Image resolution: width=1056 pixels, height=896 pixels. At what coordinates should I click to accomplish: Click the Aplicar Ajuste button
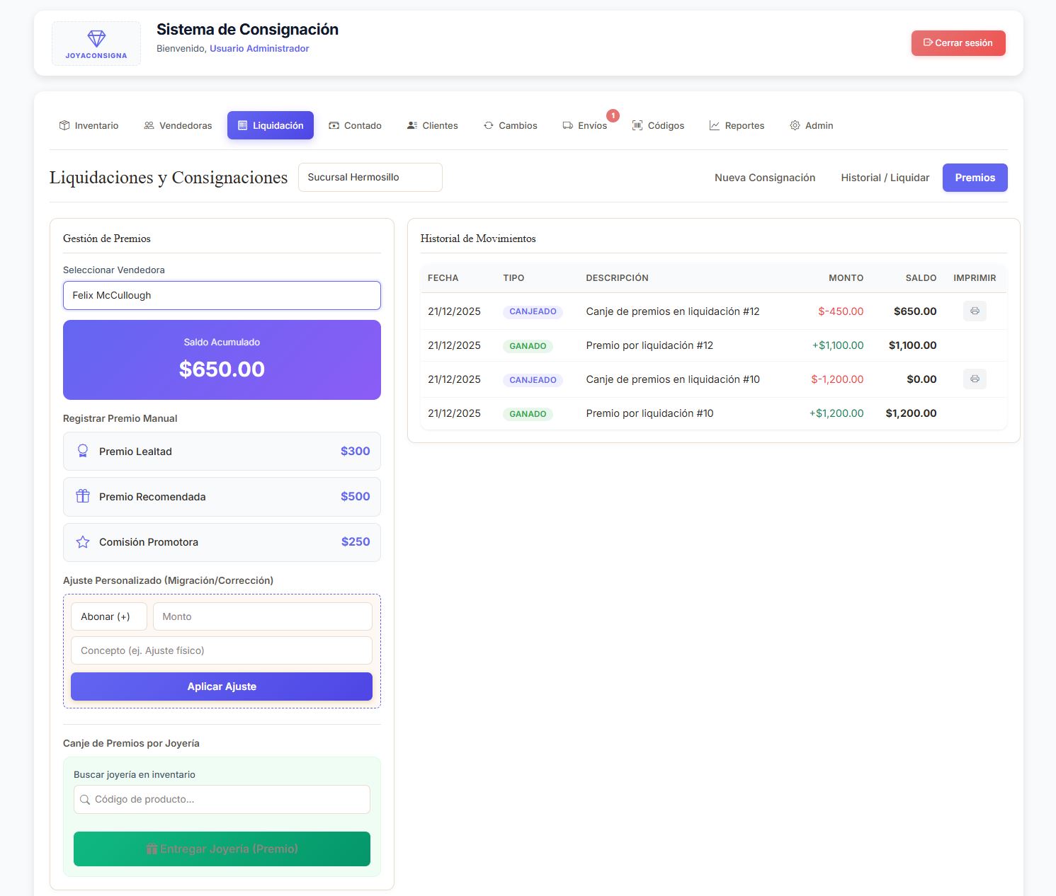(222, 687)
